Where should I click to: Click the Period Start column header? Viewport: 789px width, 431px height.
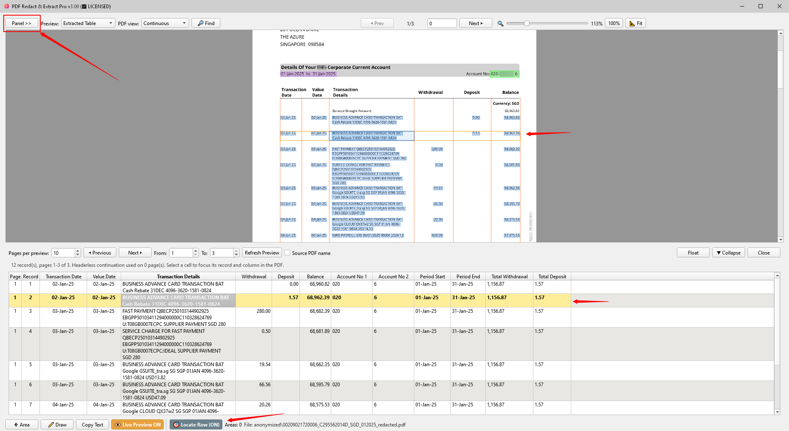tap(432, 277)
